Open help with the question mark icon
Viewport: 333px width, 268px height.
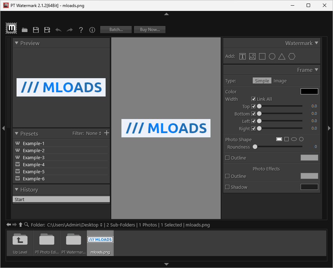(x=81, y=30)
